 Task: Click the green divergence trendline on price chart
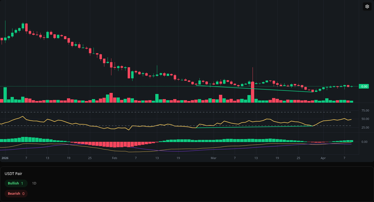click(x=254, y=89)
